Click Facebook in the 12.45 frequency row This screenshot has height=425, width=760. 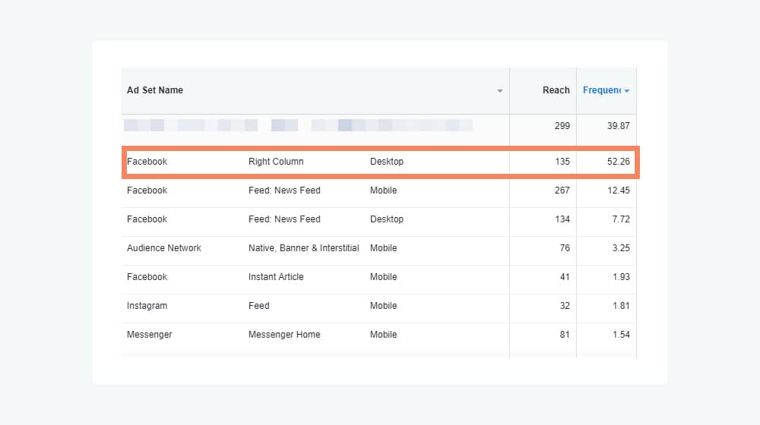pos(147,190)
